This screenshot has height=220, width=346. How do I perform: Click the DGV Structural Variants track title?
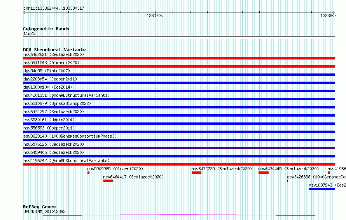(54, 50)
